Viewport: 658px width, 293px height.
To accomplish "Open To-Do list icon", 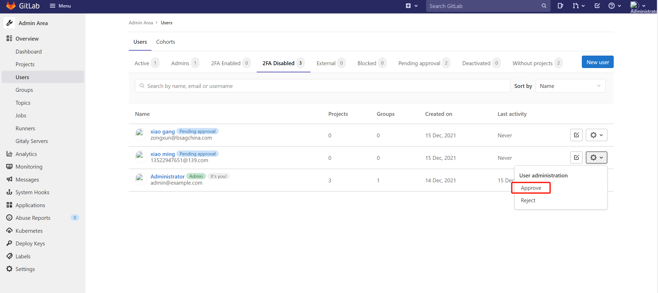I will click(597, 6).
